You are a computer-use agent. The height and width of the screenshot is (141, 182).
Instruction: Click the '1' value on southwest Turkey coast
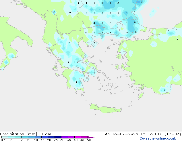click(x=164, y=90)
